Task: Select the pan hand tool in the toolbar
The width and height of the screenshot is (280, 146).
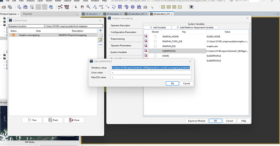Action: click(82, 7)
